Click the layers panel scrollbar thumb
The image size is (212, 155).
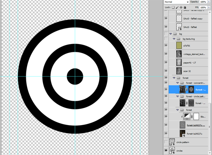pyautogui.click(x=210, y=127)
